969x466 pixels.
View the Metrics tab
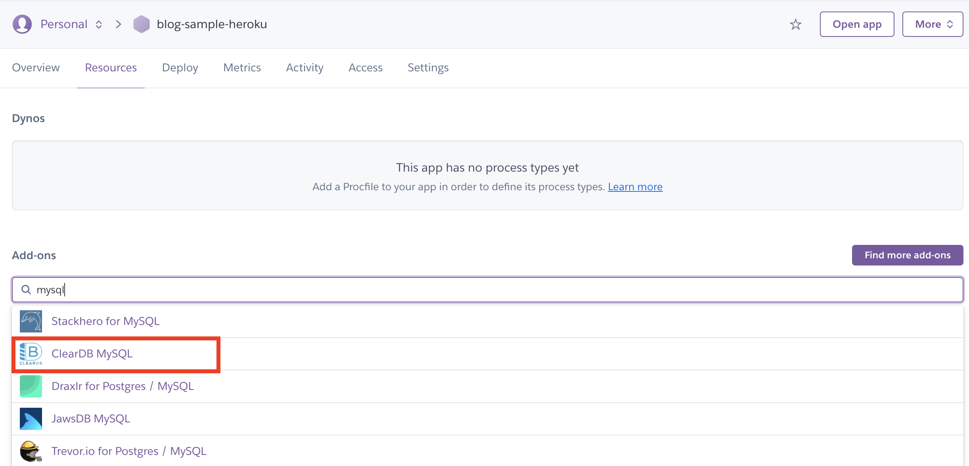pyautogui.click(x=242, y=68)
